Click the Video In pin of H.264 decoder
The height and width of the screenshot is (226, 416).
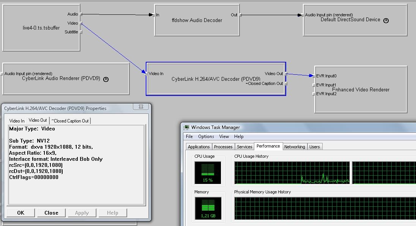[146, 74]
